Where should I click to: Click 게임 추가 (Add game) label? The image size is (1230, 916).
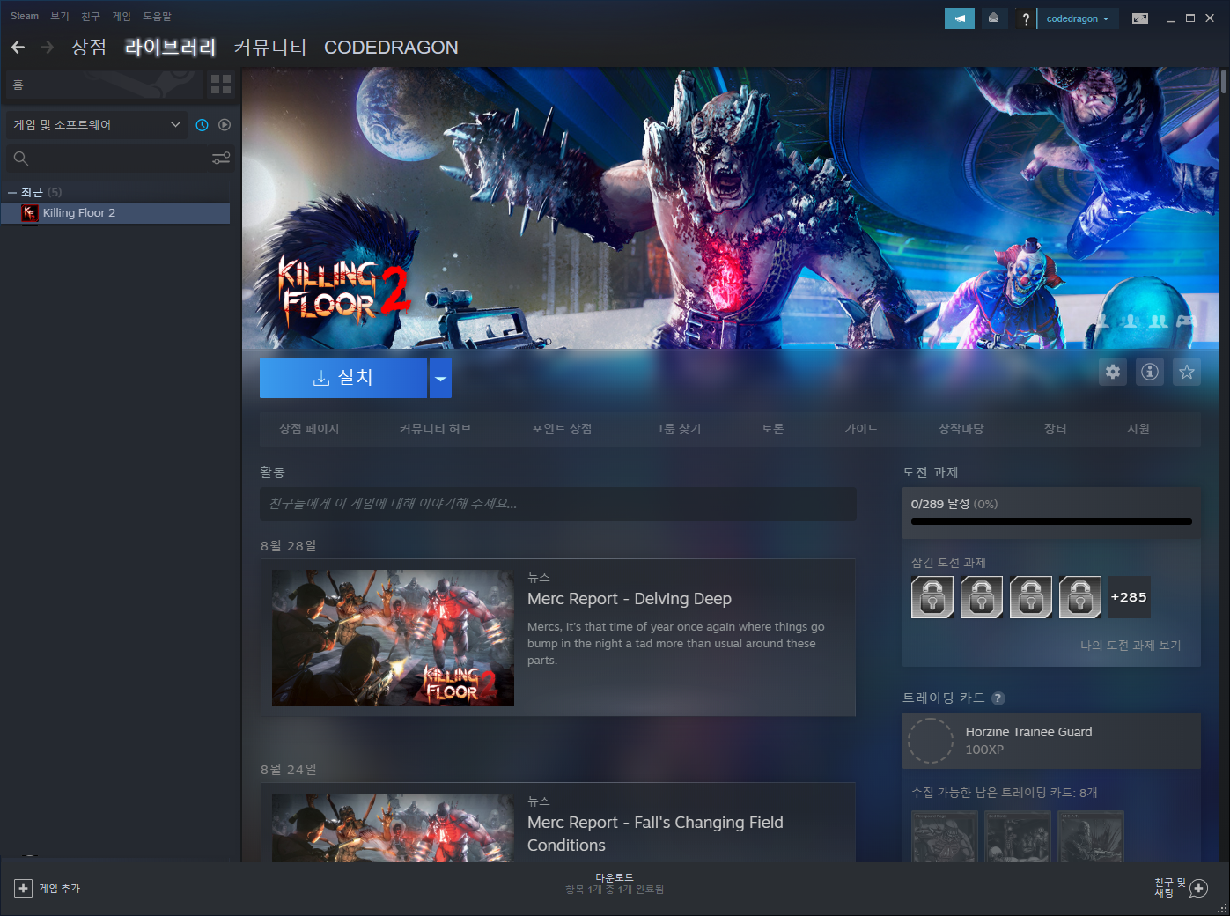(59, 889)
